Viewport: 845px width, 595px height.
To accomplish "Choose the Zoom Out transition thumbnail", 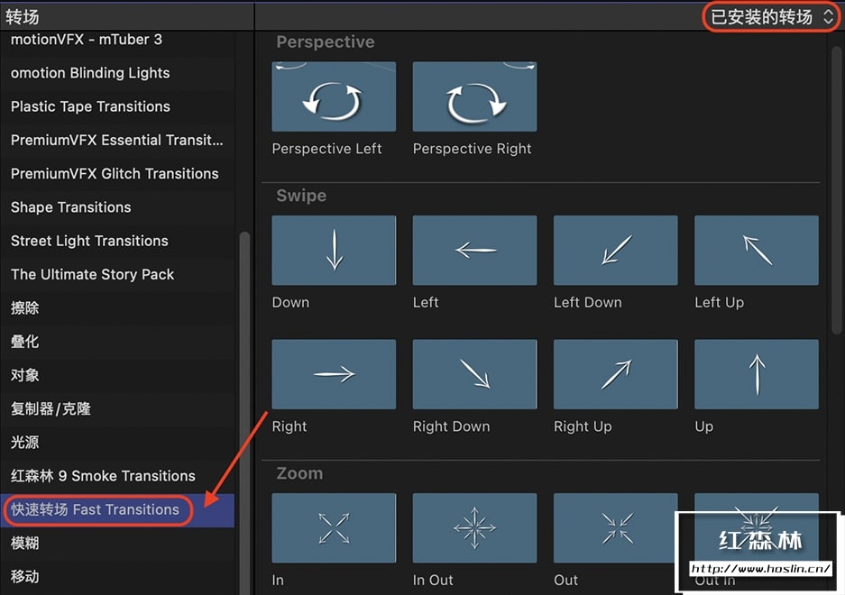I will coord(614,527).
